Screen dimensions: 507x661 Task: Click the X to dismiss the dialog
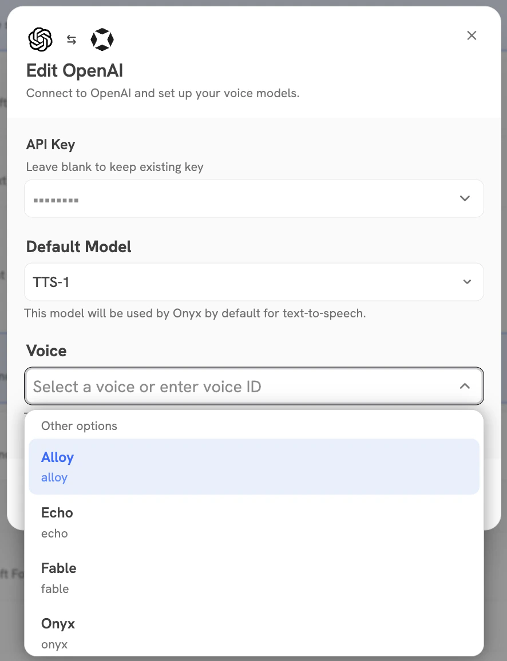coord(472,35)
